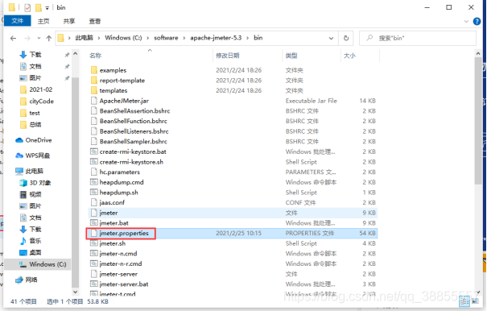Screen dimensions: 487x311
Task: Select the jmeter.bat file icon
Action: point(94,223)
